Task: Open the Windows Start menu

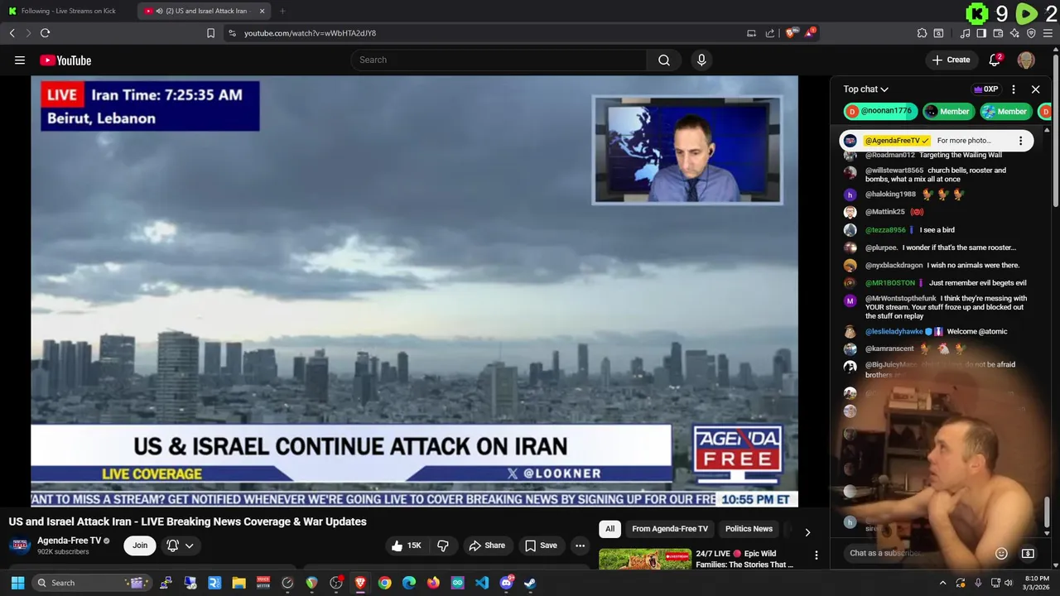Action: click(17, 583)
